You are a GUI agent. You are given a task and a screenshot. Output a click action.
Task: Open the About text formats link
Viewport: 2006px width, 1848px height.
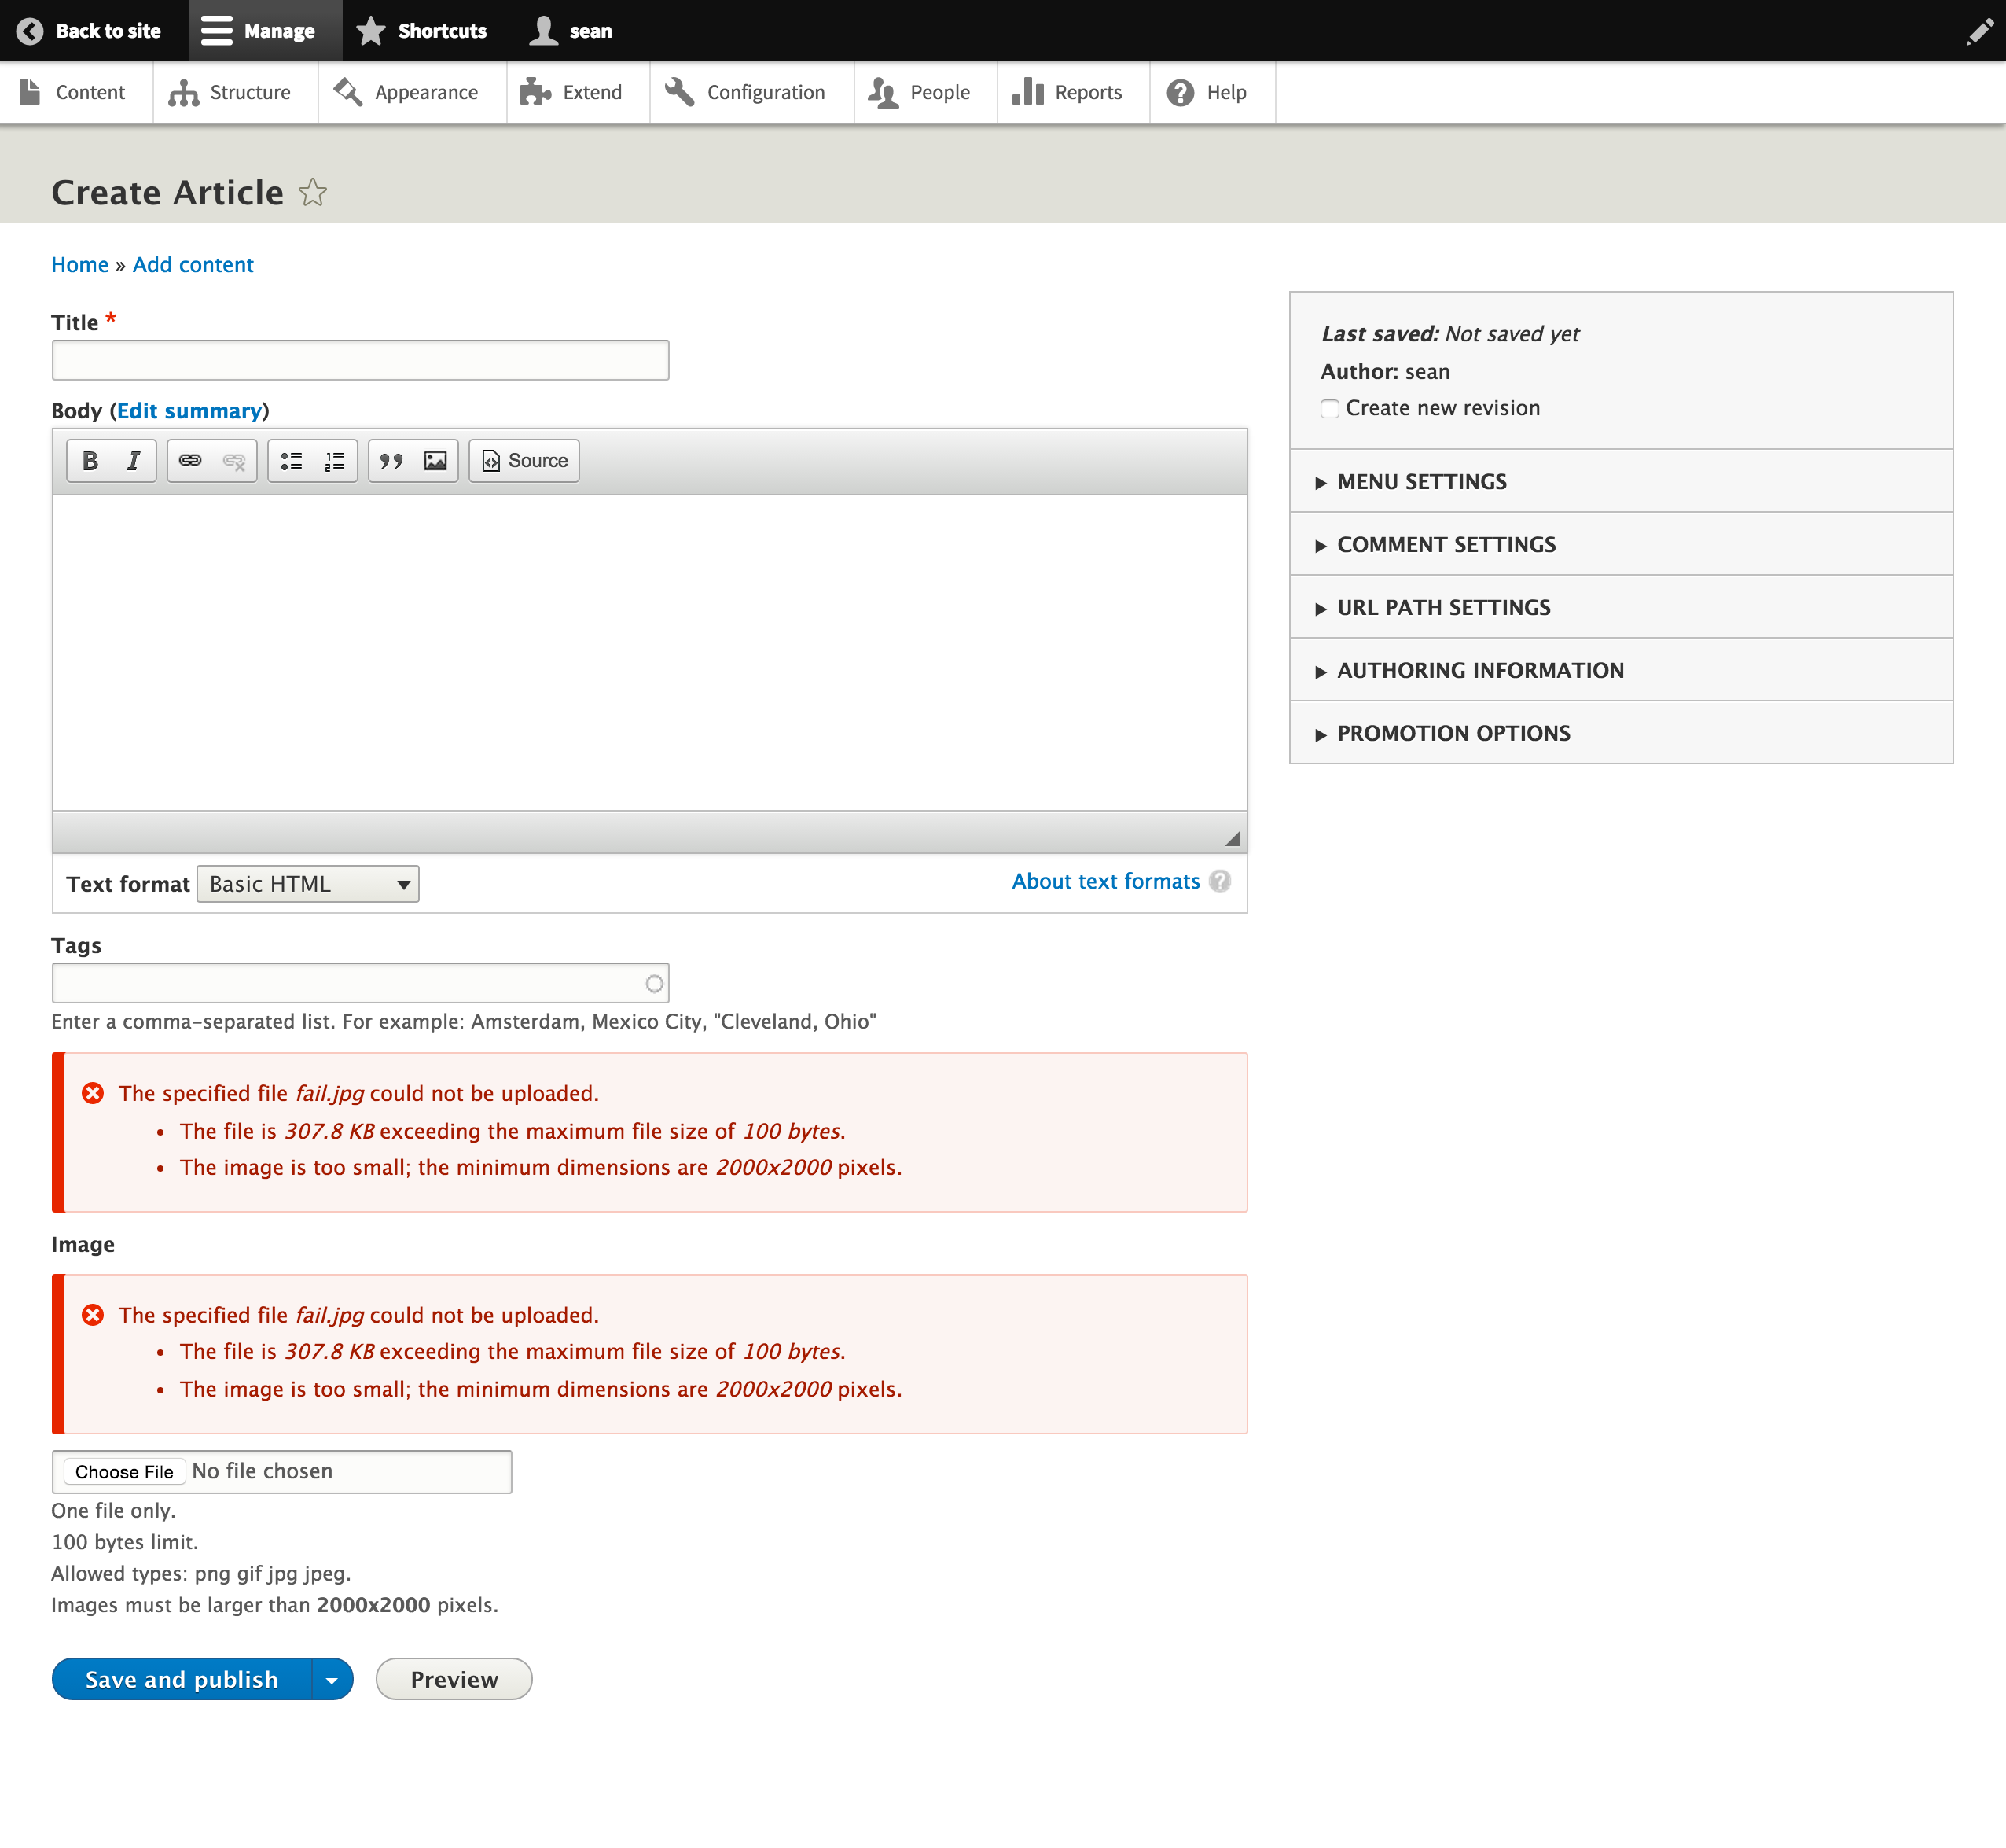point(1104,881)
